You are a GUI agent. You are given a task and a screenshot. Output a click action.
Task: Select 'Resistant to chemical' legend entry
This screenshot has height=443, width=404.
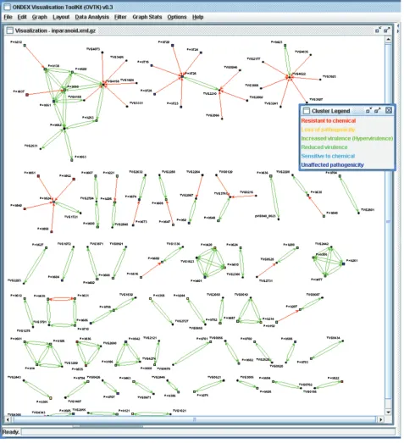click(x=329, y=120)
